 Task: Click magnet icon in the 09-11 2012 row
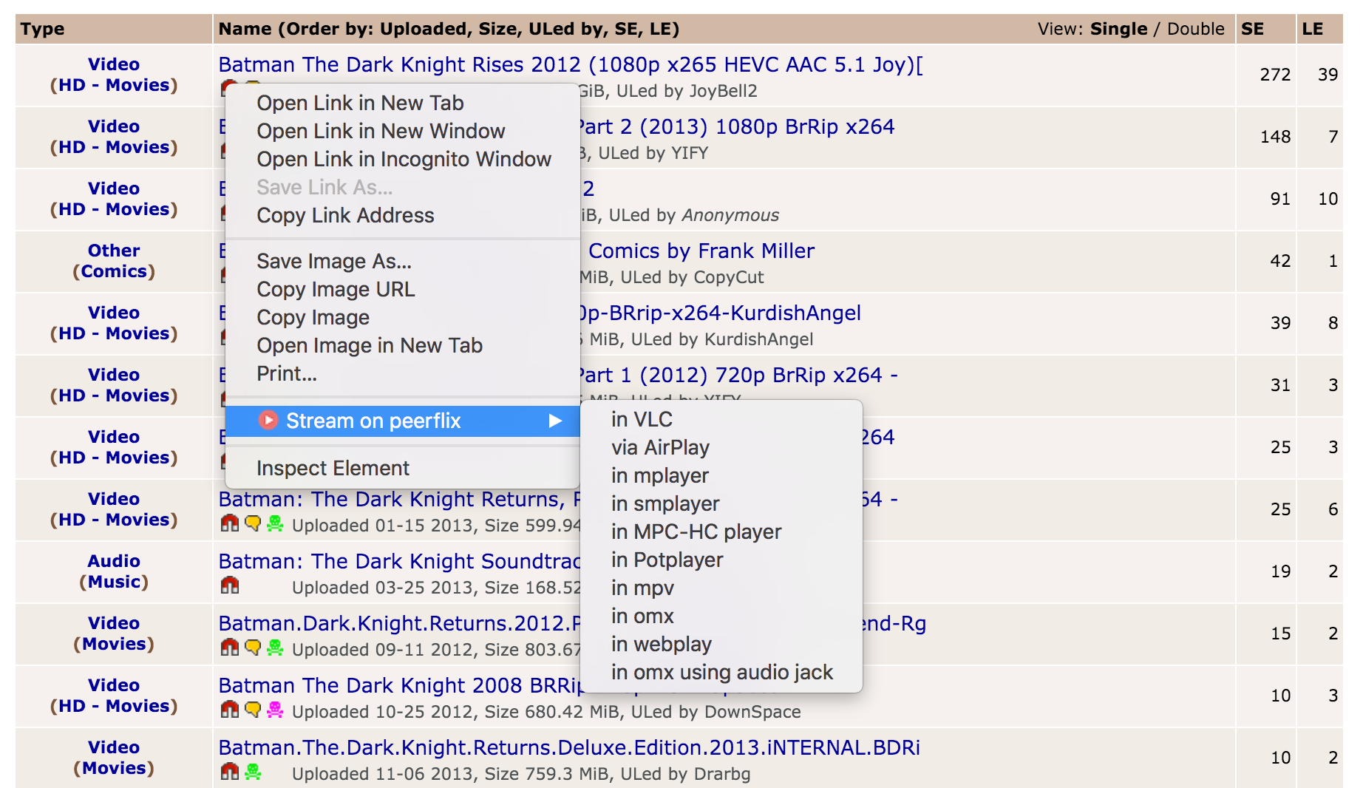tap(230, 648)
